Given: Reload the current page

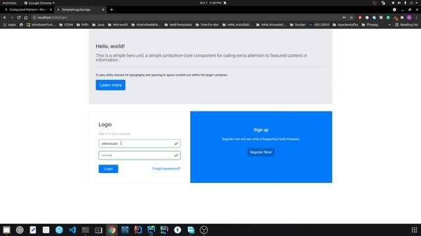Looking at the screenshot, I should tap(19, 18).
